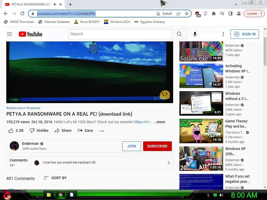
Task: Open the Angry Birds start button
Action: click(7, 195)
